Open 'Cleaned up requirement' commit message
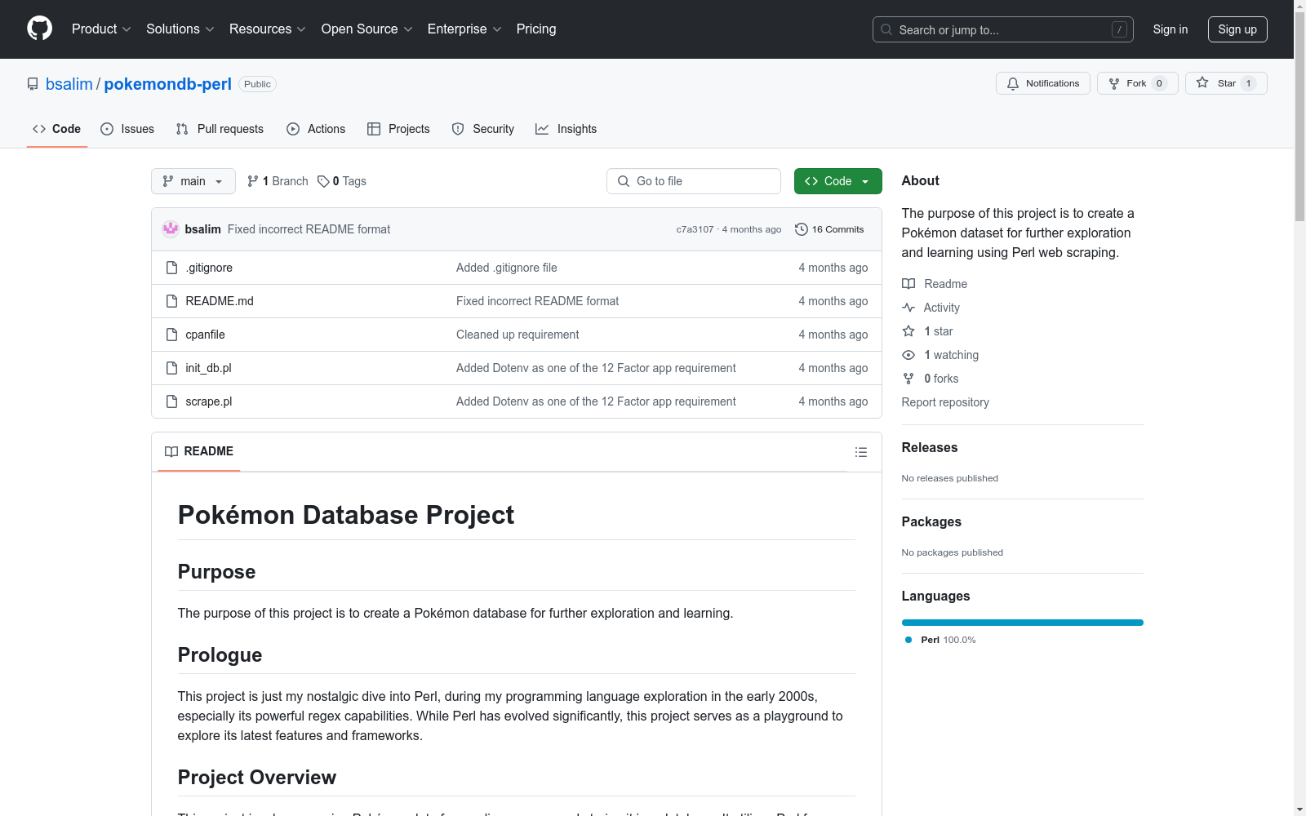Image resolution: width=1306 pixels, height=816 pixels. 518,335
